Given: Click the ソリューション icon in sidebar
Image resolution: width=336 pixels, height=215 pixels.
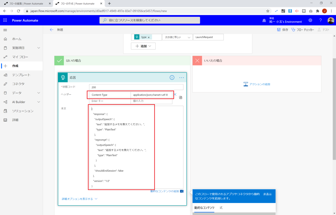Looking at the screenshot, I should pyautogui.click(x=5, y=111).
